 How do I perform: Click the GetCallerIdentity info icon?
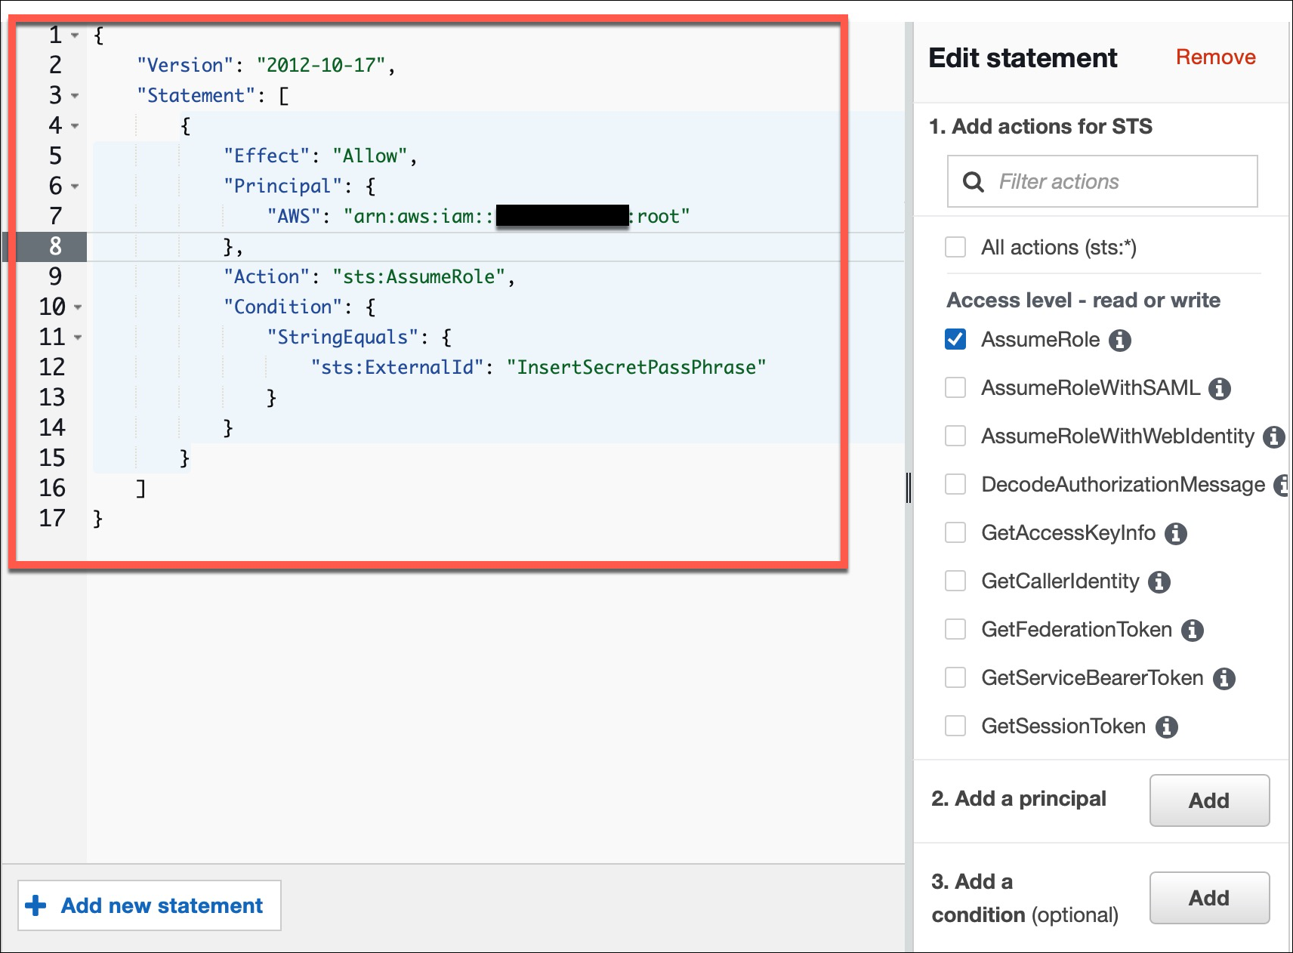click(1159, 582)
